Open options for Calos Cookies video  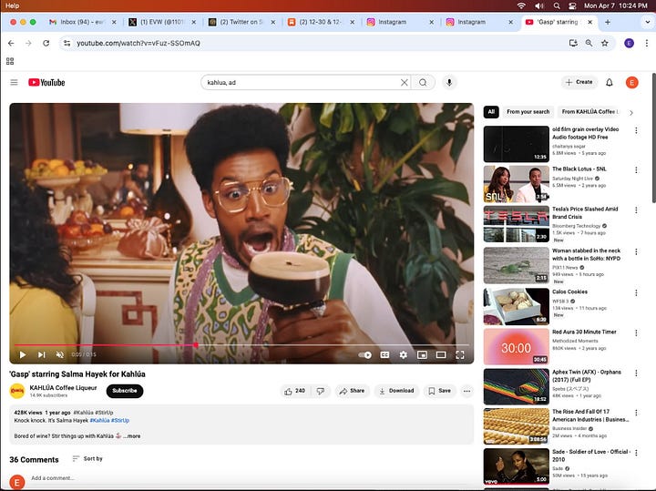tap(636, 292)
